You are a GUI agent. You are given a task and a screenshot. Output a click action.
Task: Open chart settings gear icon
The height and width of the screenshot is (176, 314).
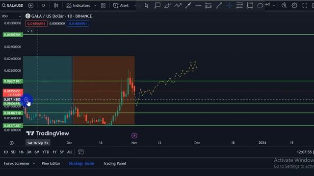(294, 5)
